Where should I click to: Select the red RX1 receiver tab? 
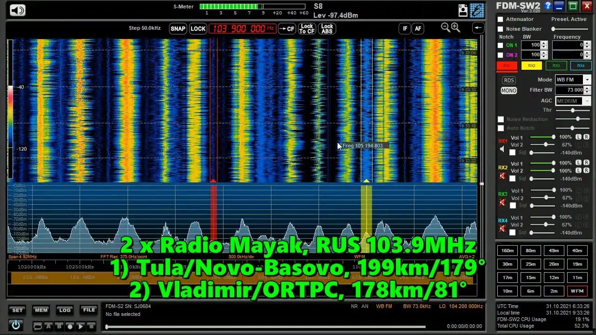(507, 66)
